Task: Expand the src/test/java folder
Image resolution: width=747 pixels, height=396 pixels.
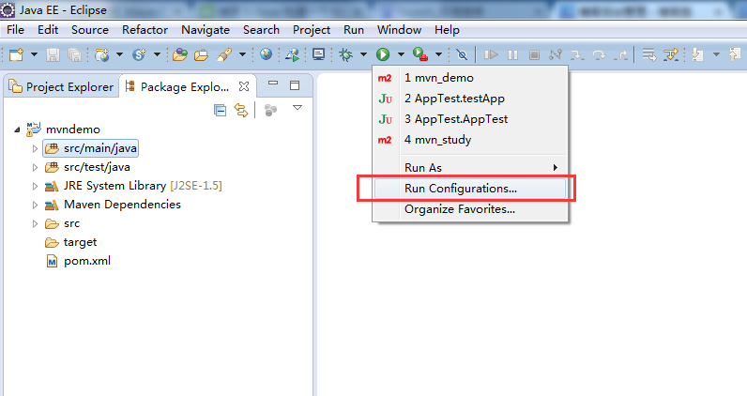Action: [35, 167]
